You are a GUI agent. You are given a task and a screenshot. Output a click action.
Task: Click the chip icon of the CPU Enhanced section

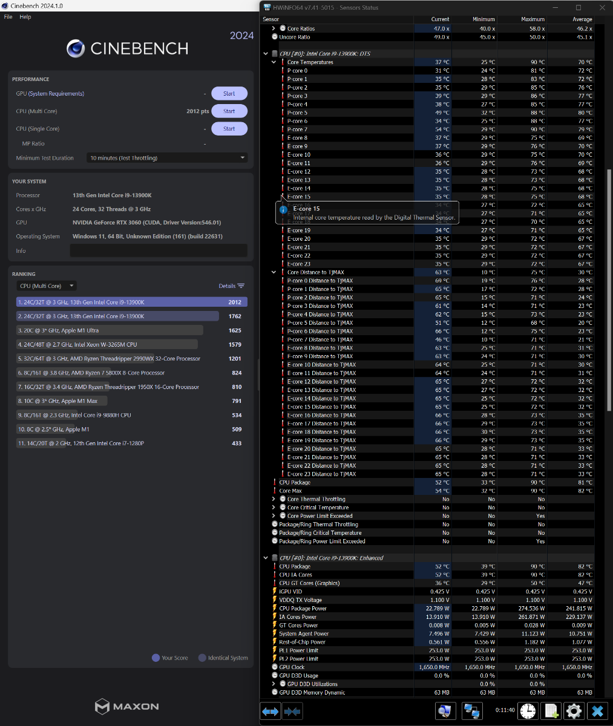pyautogui.click(x=275, y=558)
